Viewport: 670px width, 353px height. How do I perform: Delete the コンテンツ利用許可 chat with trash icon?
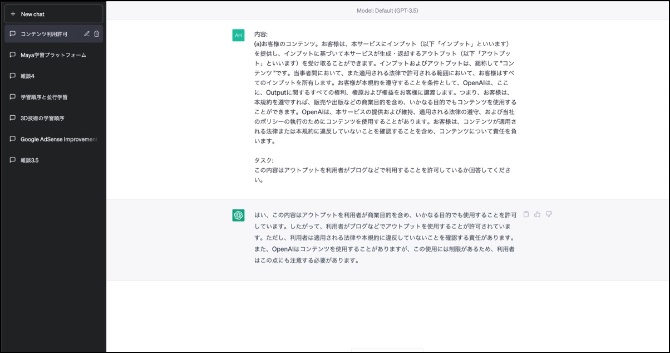97,34
